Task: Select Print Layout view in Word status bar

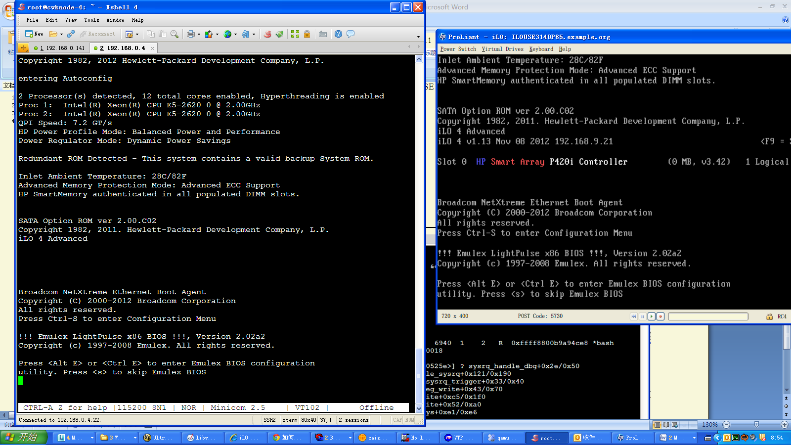Action: coord(657,425)
